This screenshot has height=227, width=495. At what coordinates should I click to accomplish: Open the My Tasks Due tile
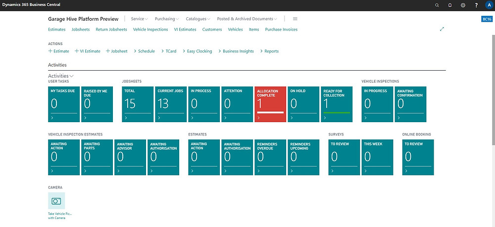tap(64, 104)
